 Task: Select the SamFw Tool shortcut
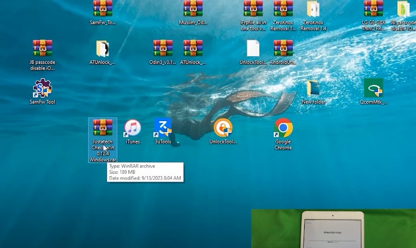tap(42, 88)
